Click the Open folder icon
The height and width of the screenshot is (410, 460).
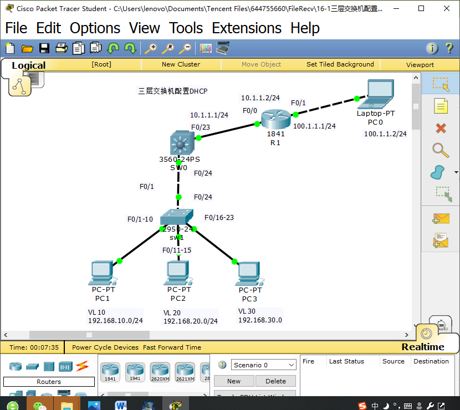tap(27, 48)
